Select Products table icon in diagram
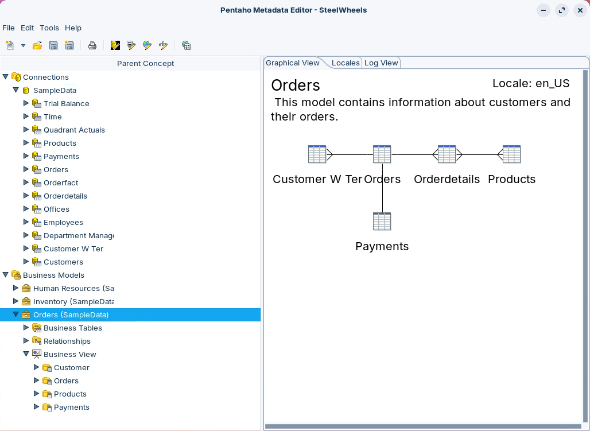 click(512, 154)
